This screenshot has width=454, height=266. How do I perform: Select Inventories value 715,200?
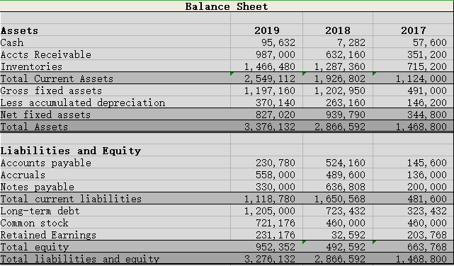(427, 66)
